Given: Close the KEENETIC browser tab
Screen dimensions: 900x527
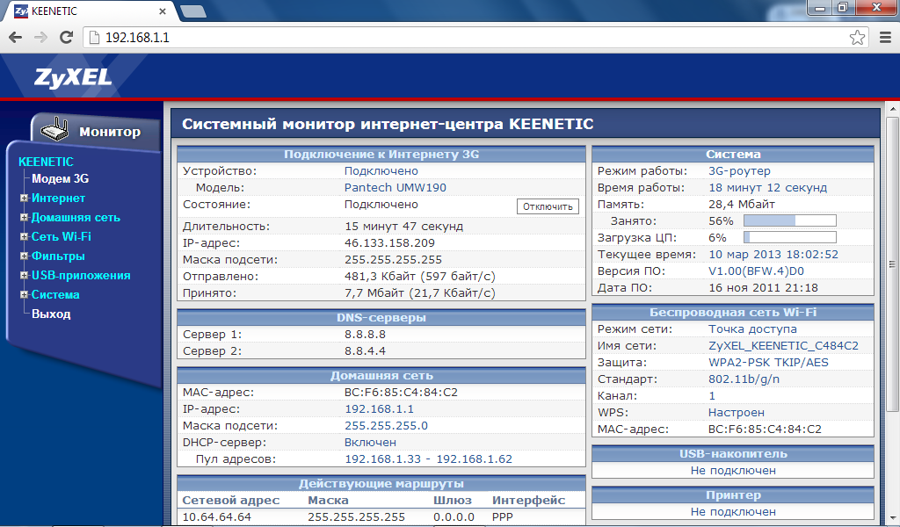Looking at the screenshot, I should pos(163,11).
